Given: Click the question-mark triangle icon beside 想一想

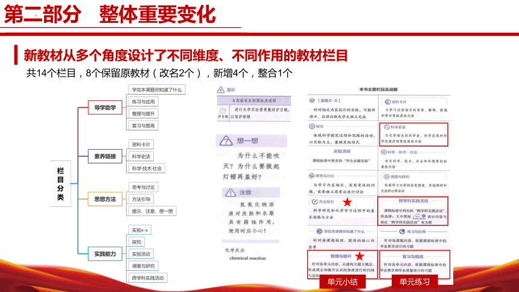Looking at the screenshot, I should 226,141.
